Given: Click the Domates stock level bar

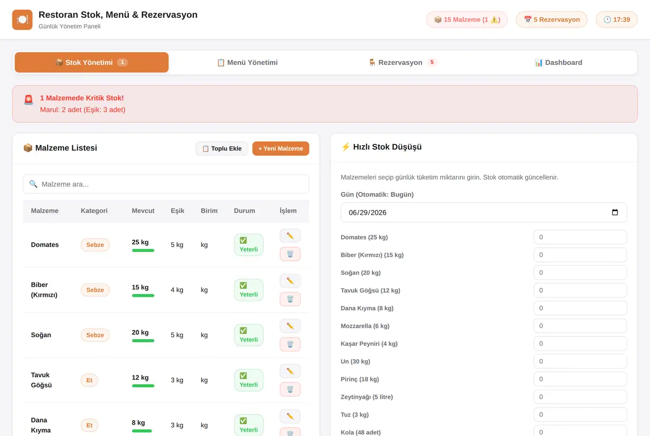Looking at the screenshot, I should click(x=143, y=250).
